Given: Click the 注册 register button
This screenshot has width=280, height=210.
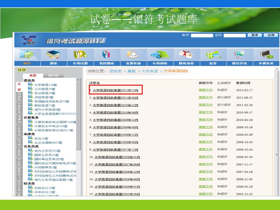Looking at the screenshot, I should point(271,35).
